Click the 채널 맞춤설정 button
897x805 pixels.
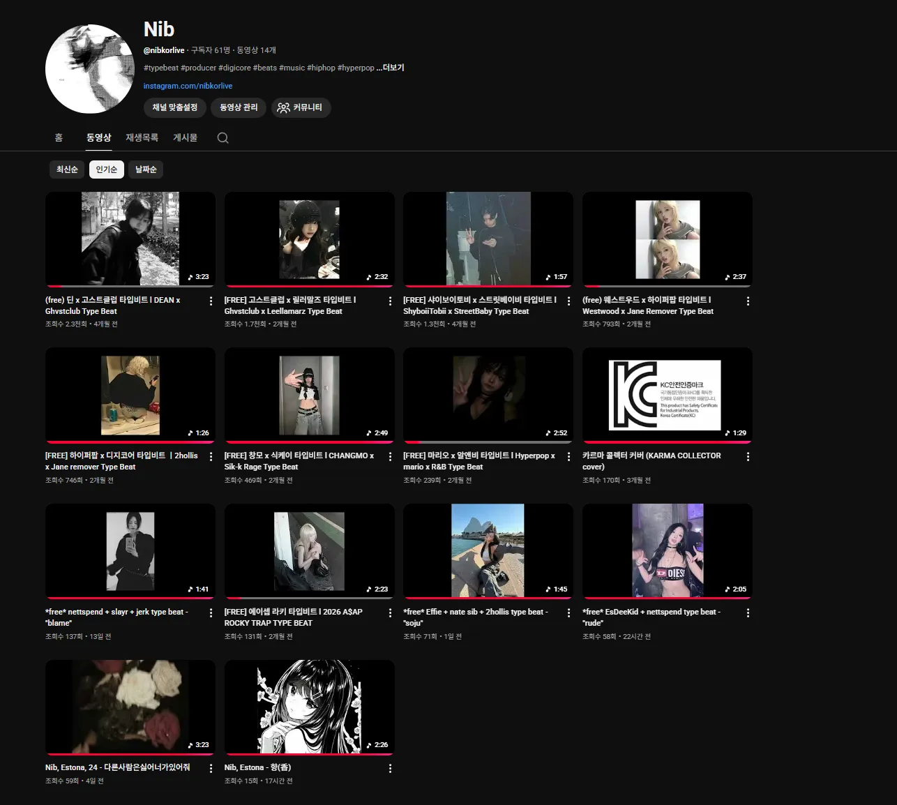point(175,107)
